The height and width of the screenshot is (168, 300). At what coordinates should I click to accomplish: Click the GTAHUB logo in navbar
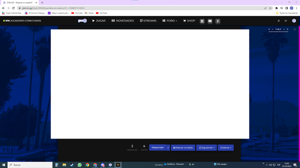82,21
